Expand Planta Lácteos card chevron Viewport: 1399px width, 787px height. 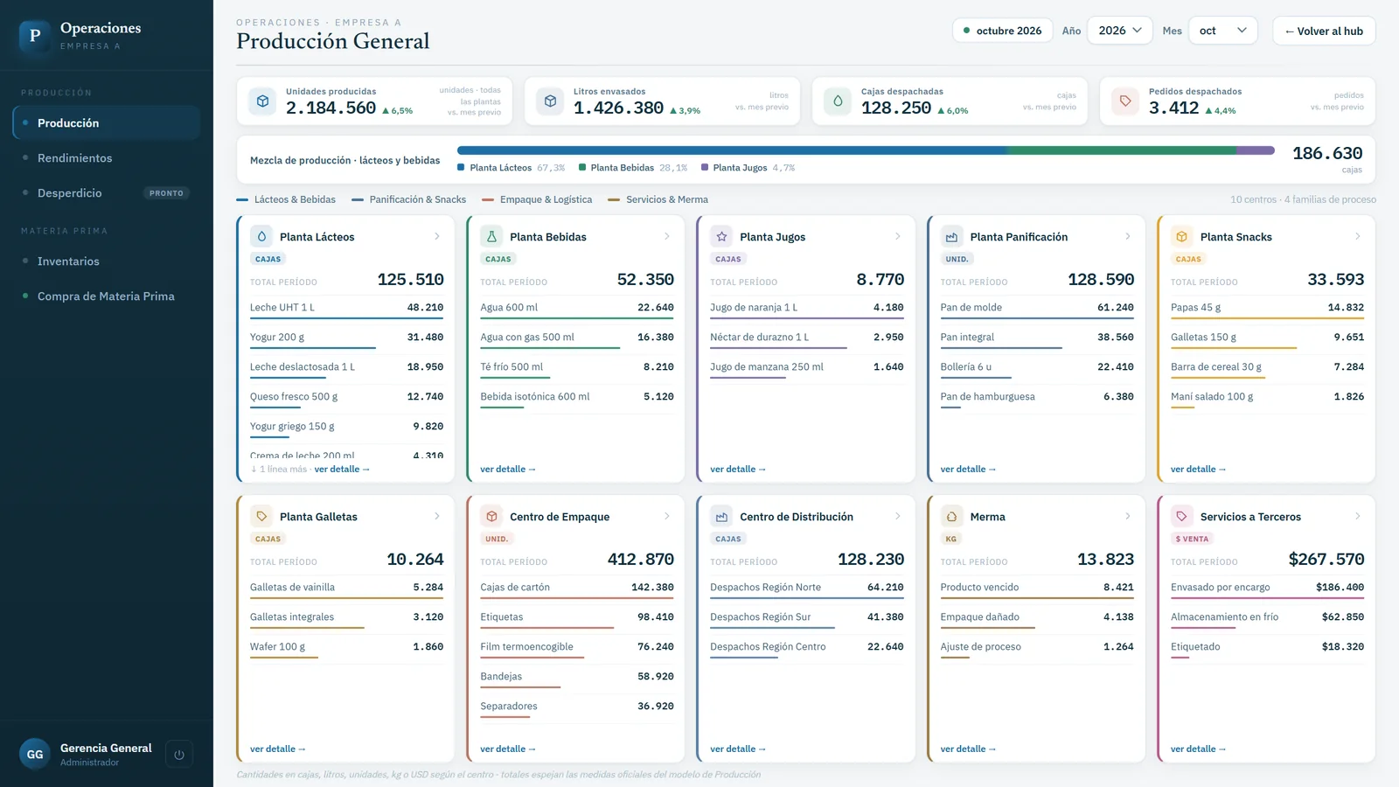437,236
